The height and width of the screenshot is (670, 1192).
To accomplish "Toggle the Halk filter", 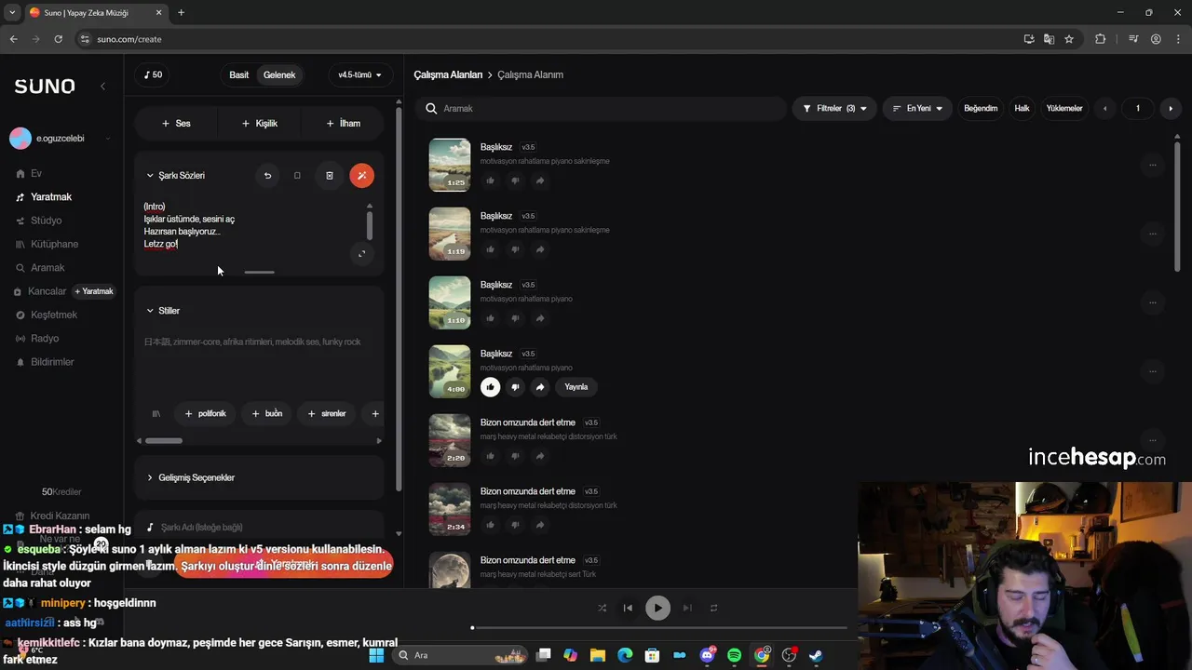I will pos(1022,108).
